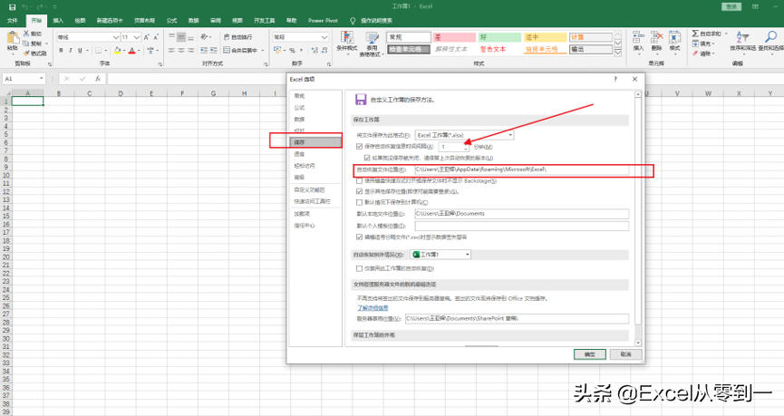Toggle save to computer by default checkbox
The image size is (784, 416).
pyautogui.click(x=359, y=202)
